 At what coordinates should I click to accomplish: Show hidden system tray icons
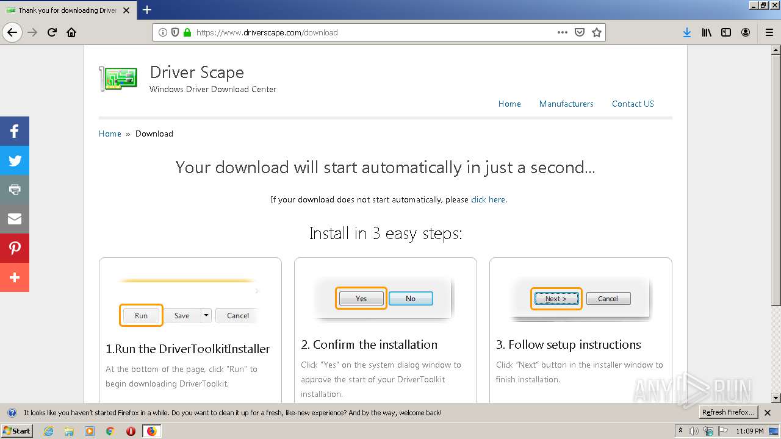click(681, 431)
